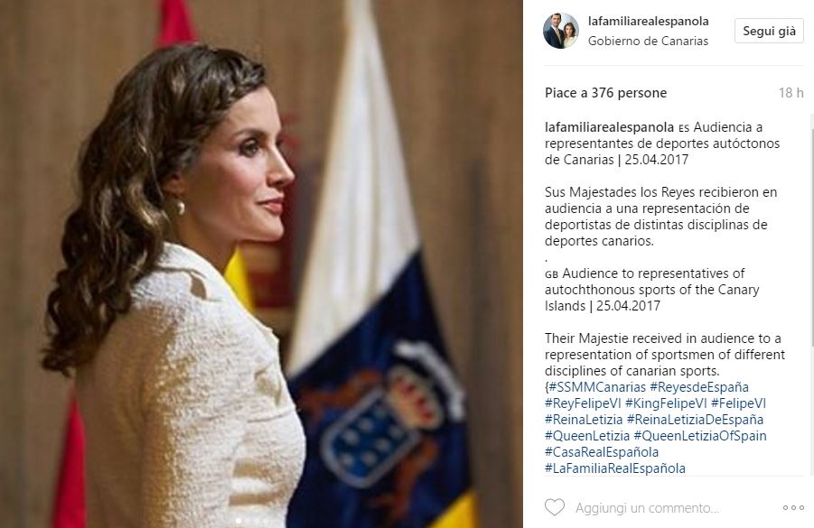The image size is (814, 528).
Task: View Piace a 376 persone likes list
Action: (x=606, y=93)
